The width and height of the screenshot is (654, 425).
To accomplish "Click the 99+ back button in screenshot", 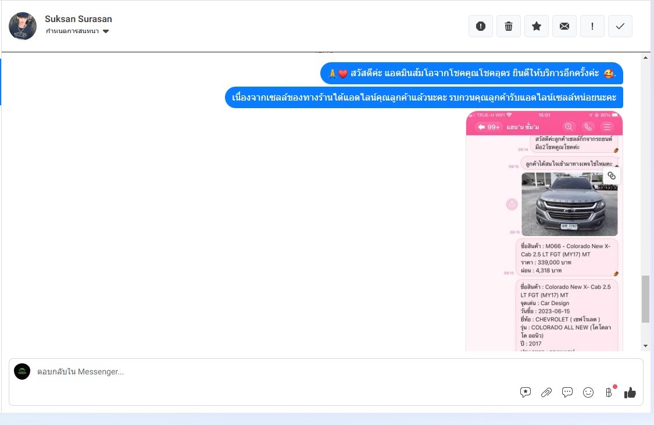I will tap(489, 127).
